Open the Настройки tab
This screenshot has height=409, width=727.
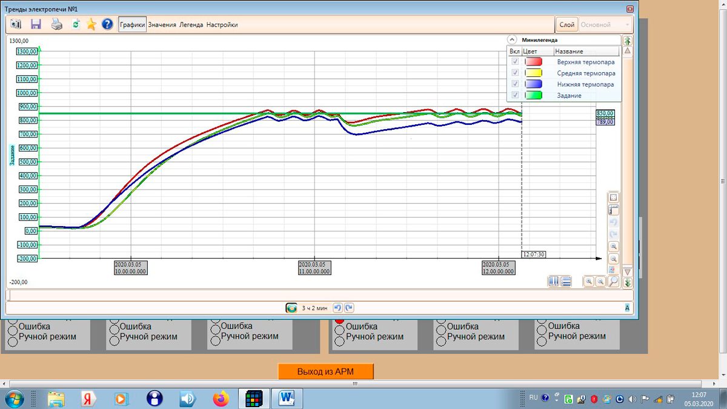click(222, 25)
